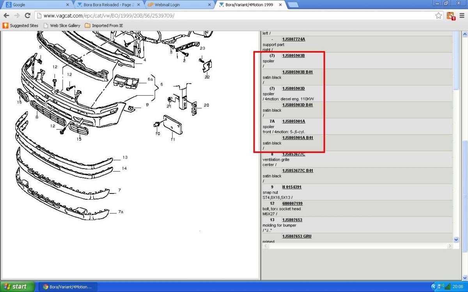
Task: Open ventilation grille part 1J5853677C B41
Action: point(298,171)
